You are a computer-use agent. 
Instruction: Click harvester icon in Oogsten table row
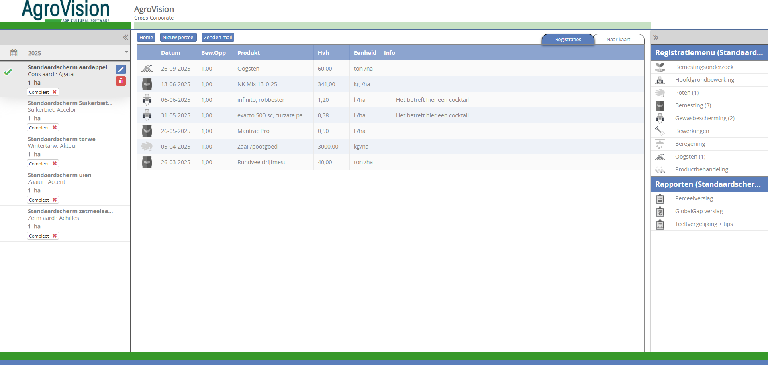[x=147, y=69]
